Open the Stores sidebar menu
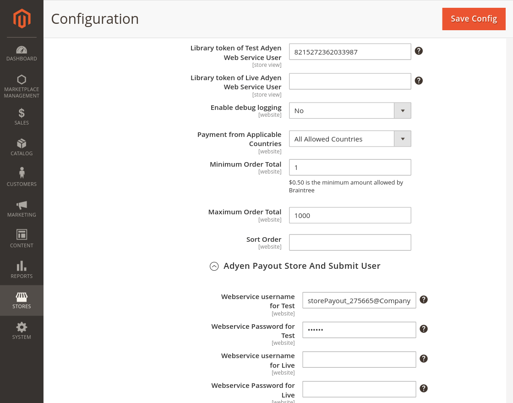Viewport: 513px width, 403px height. (x=22, y=300)
